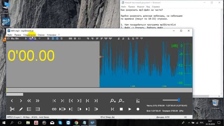Step forward with the single right arrow
Screen dimensions: 224x126
tap(21, 101)
